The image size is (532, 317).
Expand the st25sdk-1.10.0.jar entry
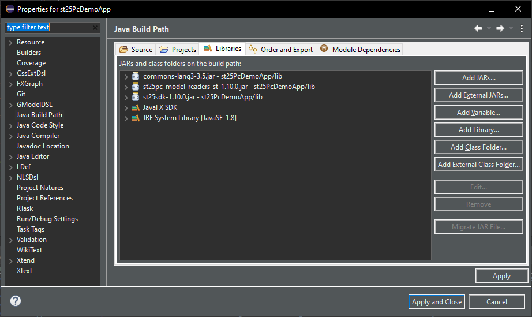tap(126, 97)
